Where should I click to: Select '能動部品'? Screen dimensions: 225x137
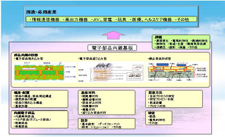tap(21, 123)
